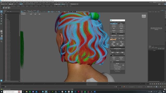Switch to single-pane viewport layout icon
The image size is (166, 93).
1,31
